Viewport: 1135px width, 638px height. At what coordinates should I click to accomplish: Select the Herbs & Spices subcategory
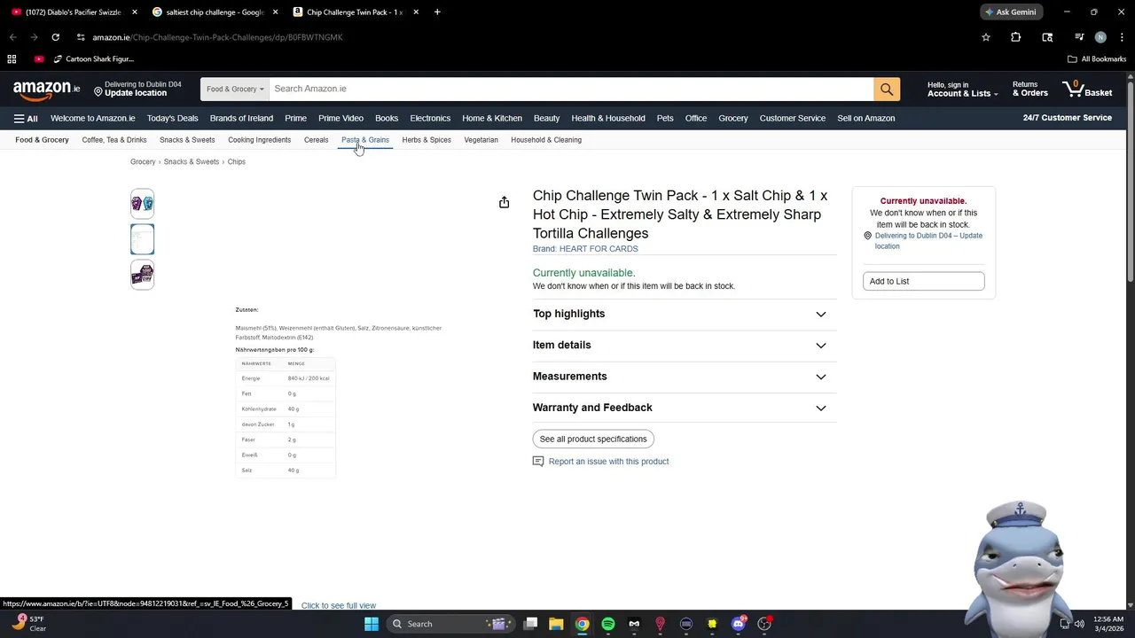427,140
